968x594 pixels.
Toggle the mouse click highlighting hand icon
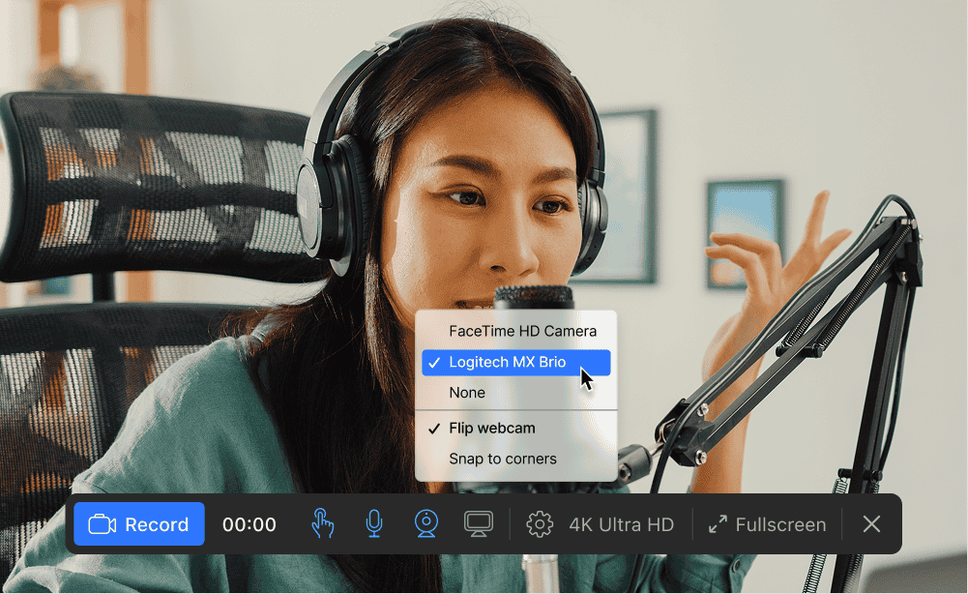coord(322,524)
